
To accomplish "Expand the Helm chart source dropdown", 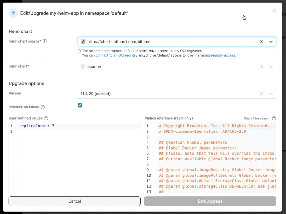I will [271, 42].
